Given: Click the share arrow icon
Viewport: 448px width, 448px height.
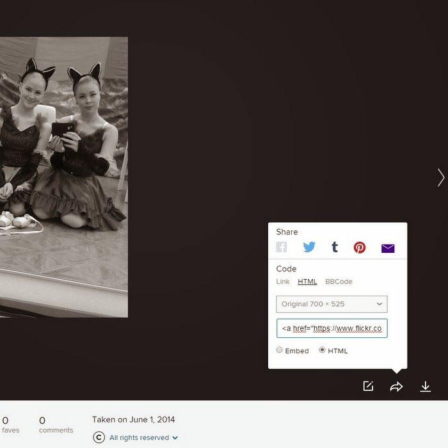Looking at the screenshot, I should coord(396,387).
